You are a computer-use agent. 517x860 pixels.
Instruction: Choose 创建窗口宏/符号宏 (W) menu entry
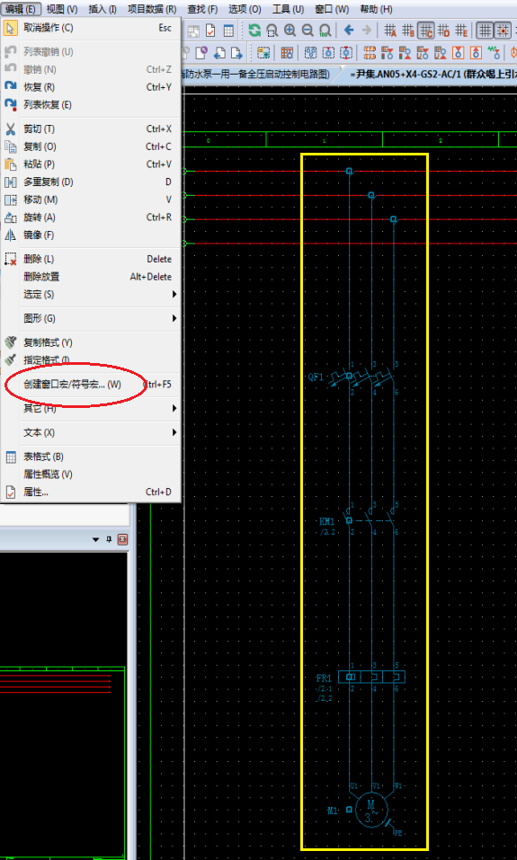point(91,385)
